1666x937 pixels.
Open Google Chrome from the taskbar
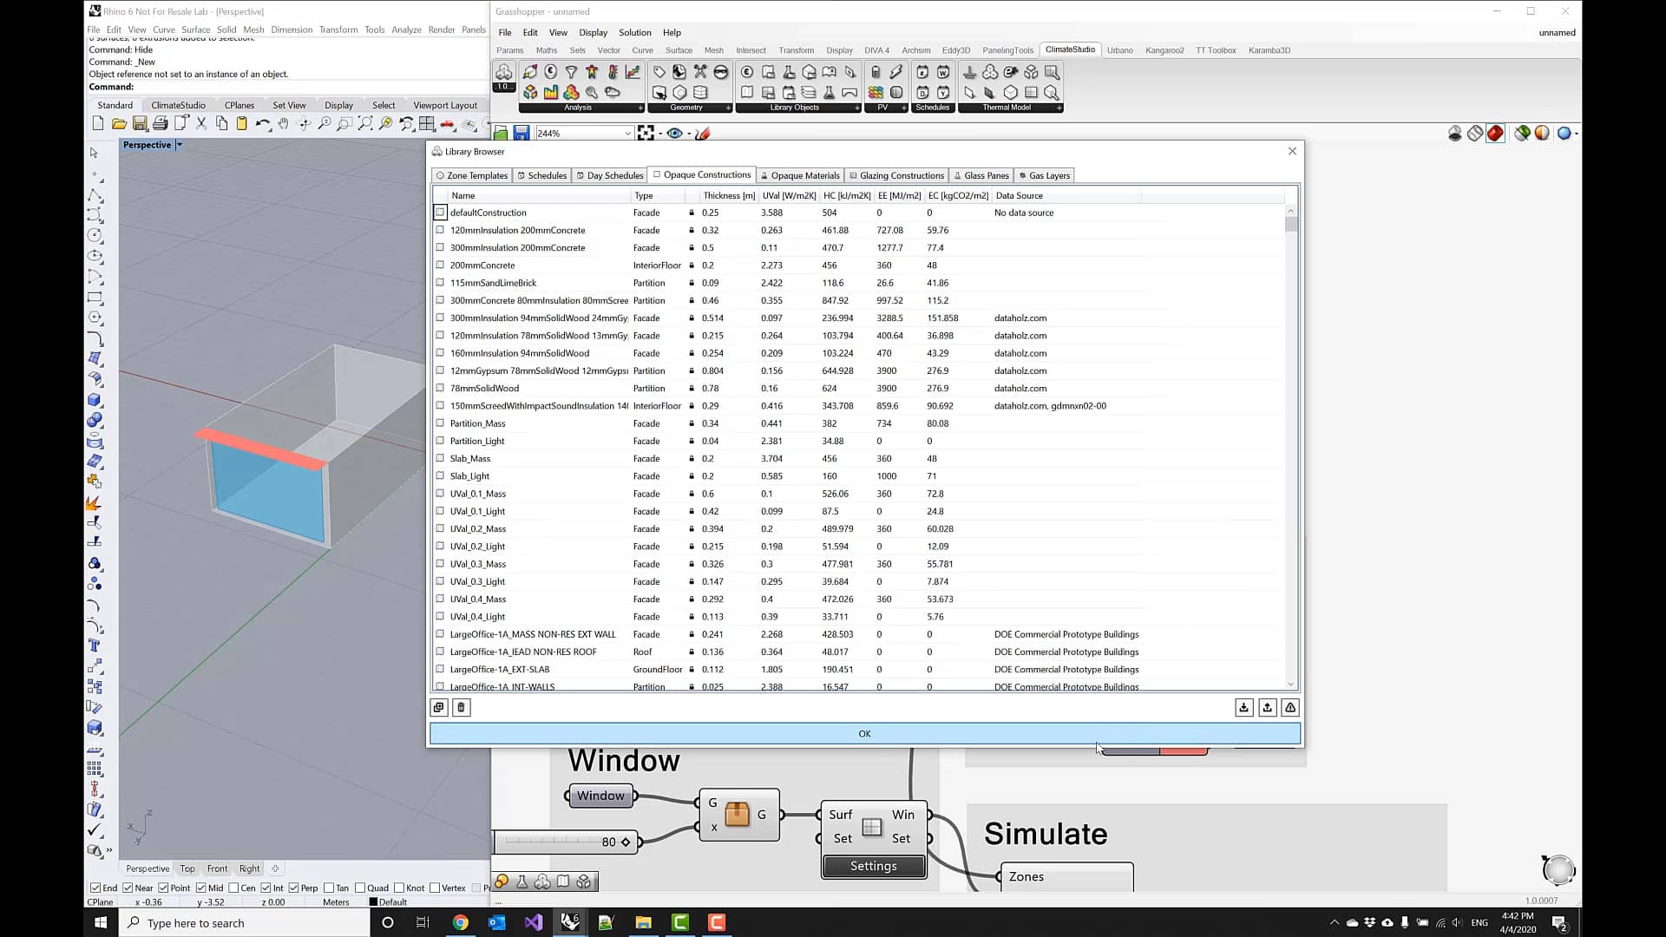460,922
